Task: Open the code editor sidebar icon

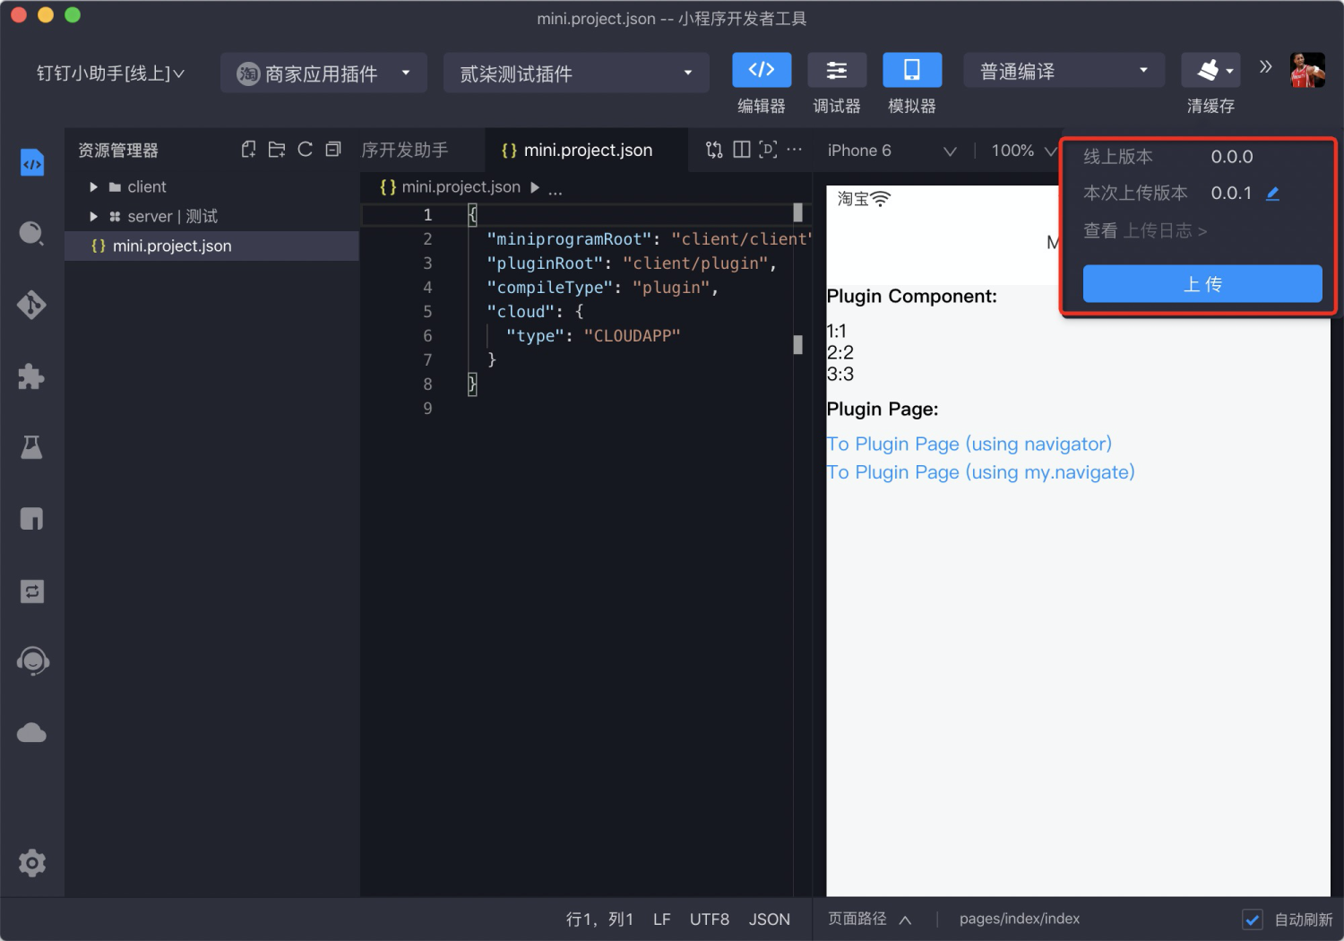Action: [32, 163]
